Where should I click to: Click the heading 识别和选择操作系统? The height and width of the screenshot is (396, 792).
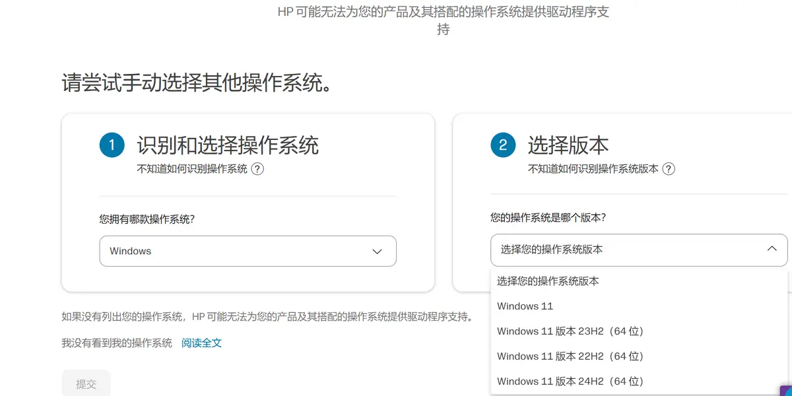coord(228,145)
